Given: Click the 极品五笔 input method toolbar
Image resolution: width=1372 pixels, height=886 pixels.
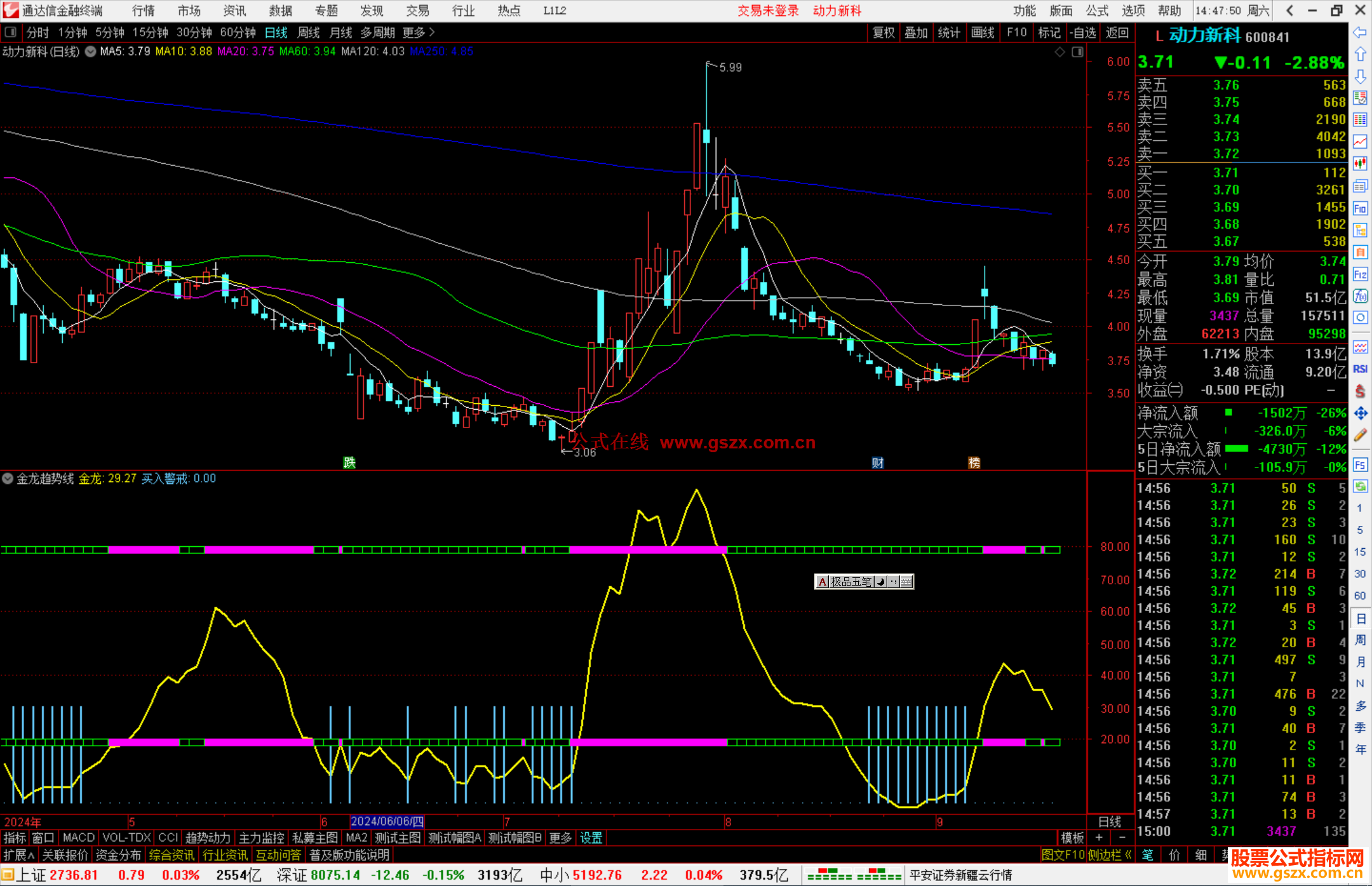Looking at the screenshot, I should [x=864, y=582].
